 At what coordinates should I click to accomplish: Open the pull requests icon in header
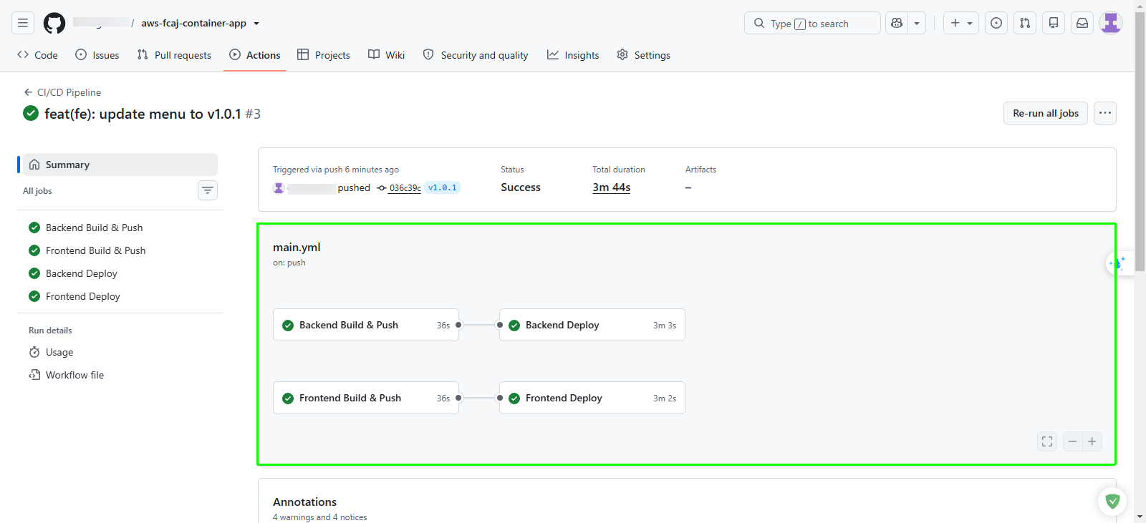tap(1025, 23)
